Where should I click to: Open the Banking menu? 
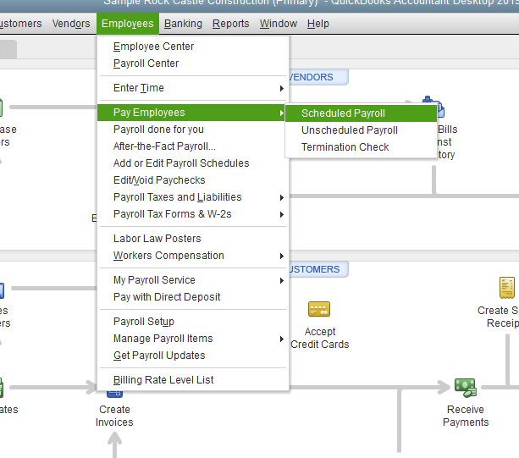pyautogui.click(x=183, y=24)
